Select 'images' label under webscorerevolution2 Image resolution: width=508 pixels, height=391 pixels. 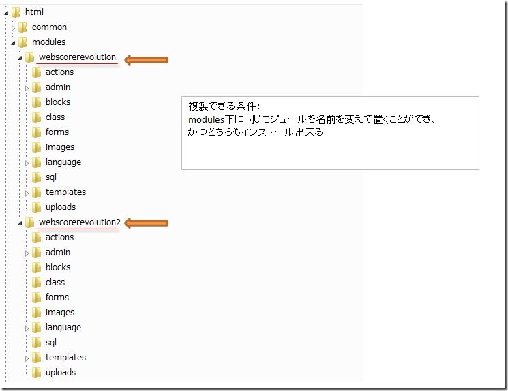click(60, 313)
